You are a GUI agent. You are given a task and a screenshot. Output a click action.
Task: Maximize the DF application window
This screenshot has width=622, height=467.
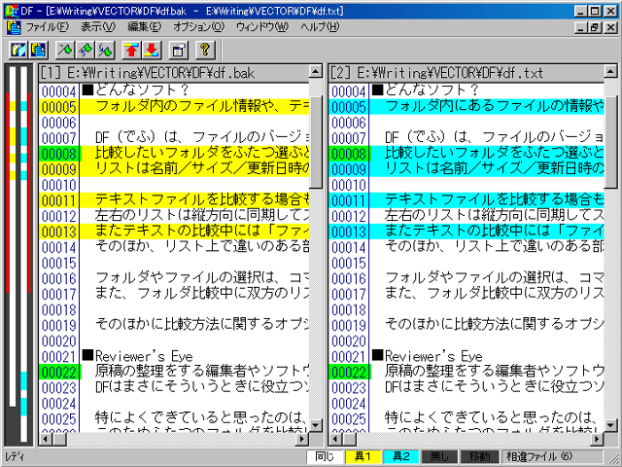tap(595, 11)
